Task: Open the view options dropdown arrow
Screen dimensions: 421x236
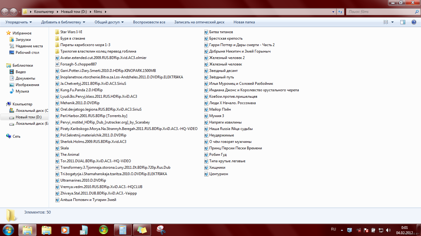Action: click(392, 22)
